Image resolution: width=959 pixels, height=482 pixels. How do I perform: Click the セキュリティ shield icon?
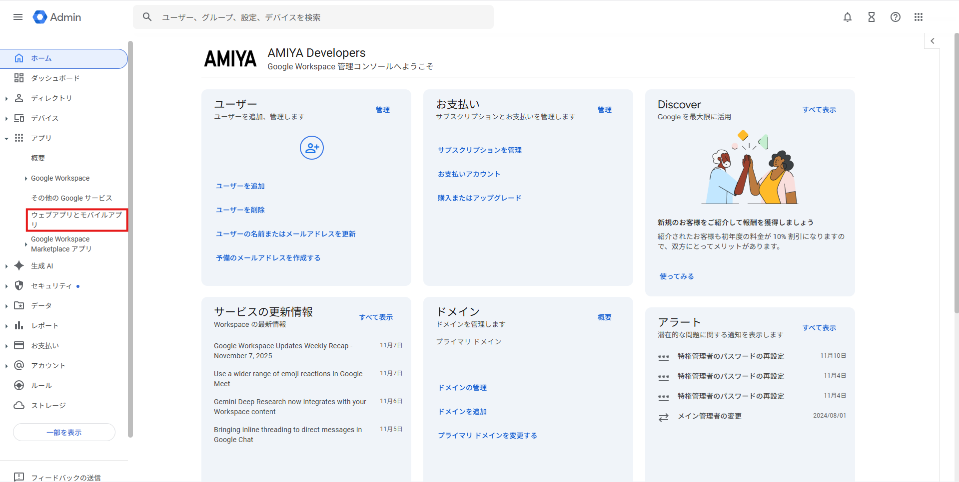point(19,285)
